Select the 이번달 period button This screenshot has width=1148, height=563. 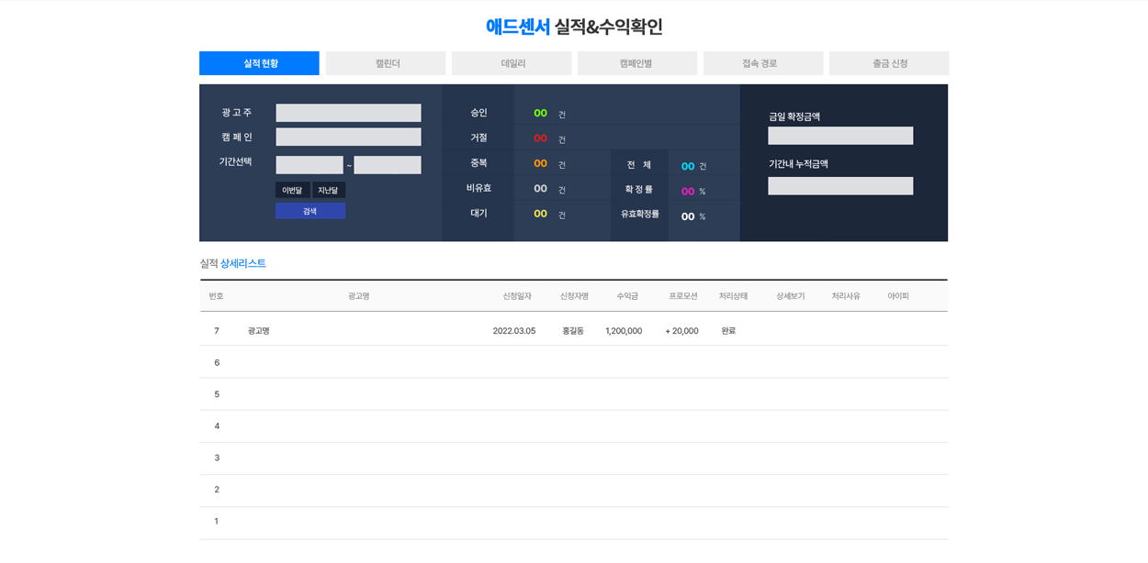[292, 190]
